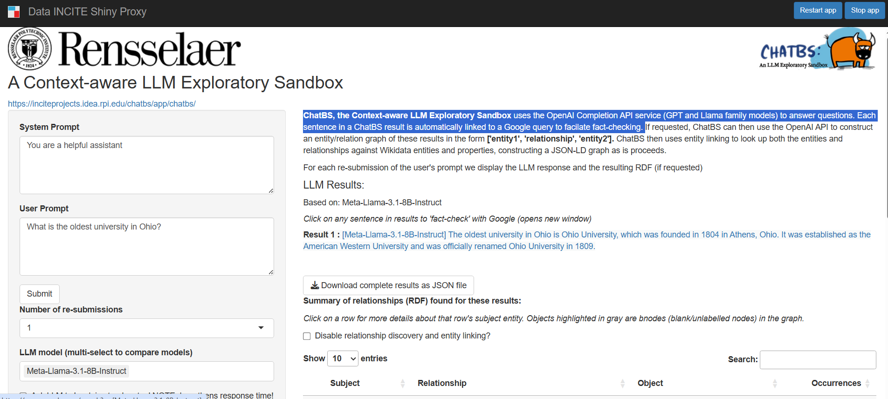Click the 'Summary of relationships (RDF)' heading
Image resolution: width=888 pixels, height=399 pixels.
coord(412,301)
